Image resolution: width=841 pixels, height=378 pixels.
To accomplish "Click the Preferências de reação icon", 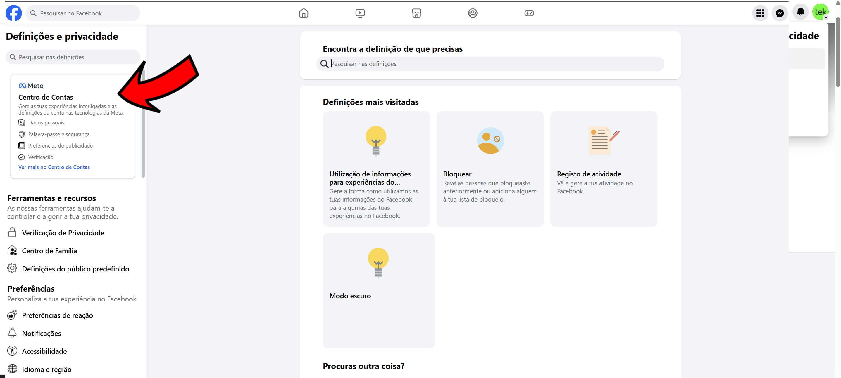I will click(12, 315).
